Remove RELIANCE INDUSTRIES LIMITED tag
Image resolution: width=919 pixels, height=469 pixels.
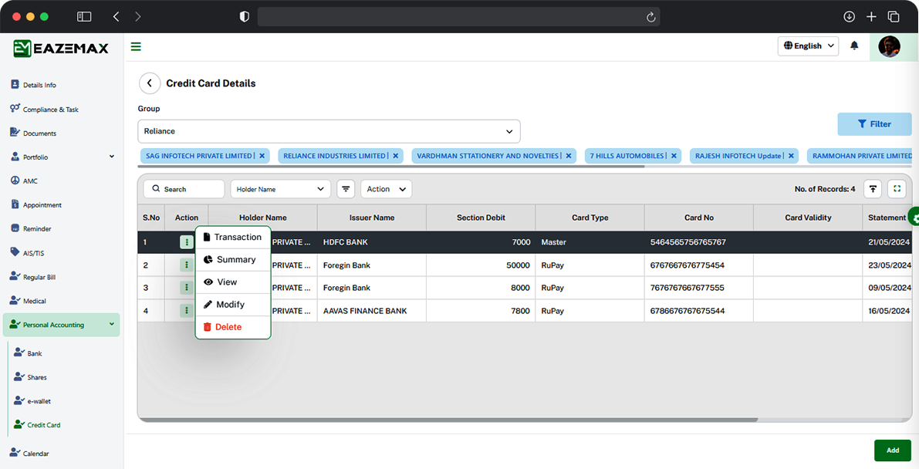point(396,156)
